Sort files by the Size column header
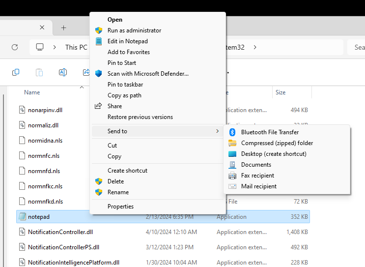The height and width of the screenshot is (267, 365). coord(281,92)
